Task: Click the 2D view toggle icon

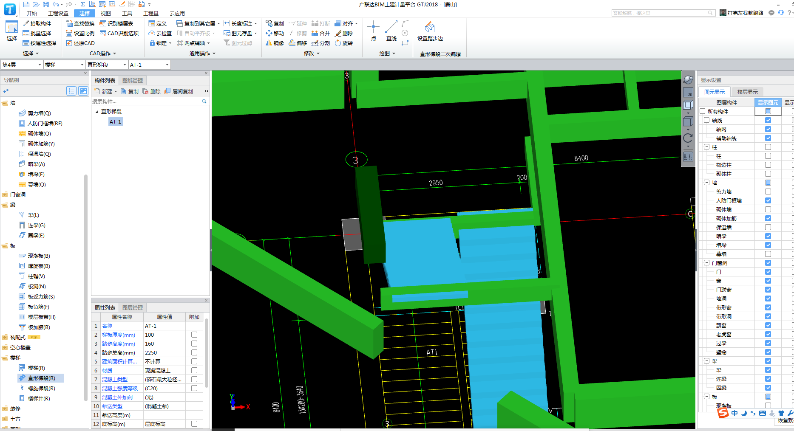Action: (x=688, y=92)
